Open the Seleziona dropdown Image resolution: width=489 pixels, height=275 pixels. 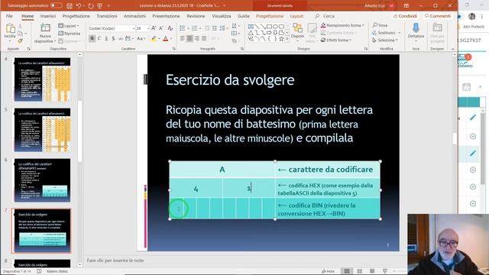click(385, 40)
